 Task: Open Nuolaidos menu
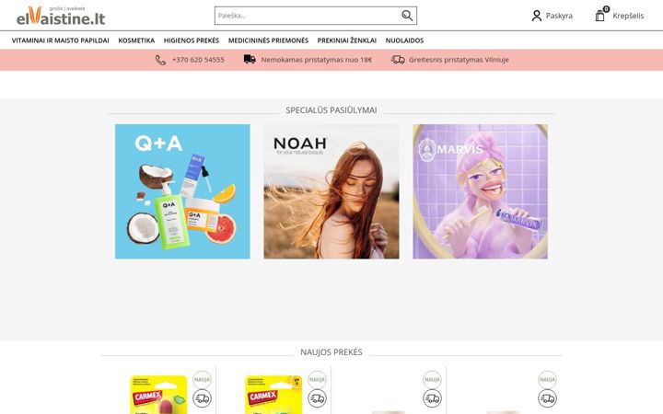[x=404, y=40]
